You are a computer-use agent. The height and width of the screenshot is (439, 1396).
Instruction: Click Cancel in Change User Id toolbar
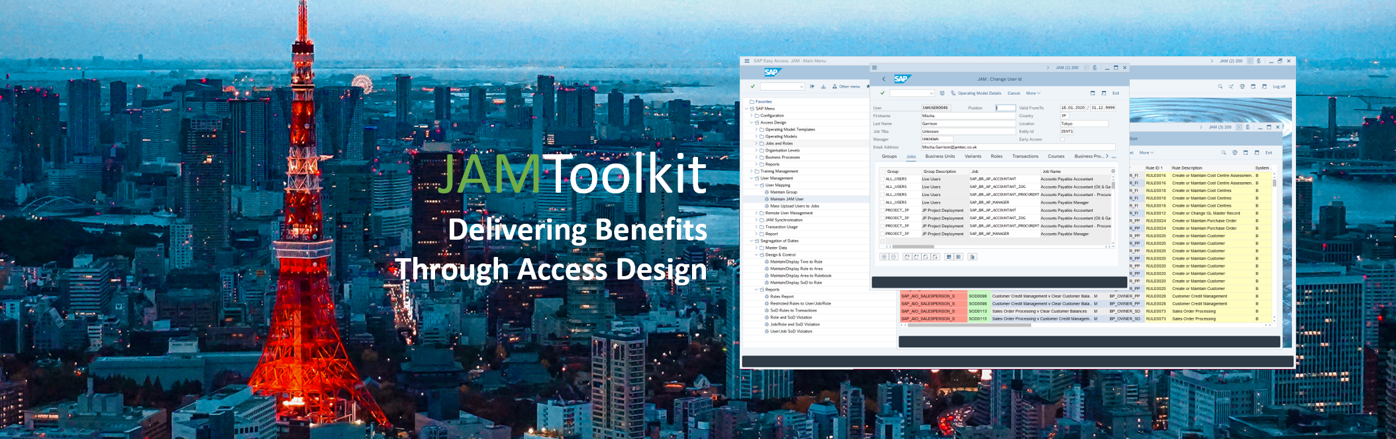point(1014,93)
